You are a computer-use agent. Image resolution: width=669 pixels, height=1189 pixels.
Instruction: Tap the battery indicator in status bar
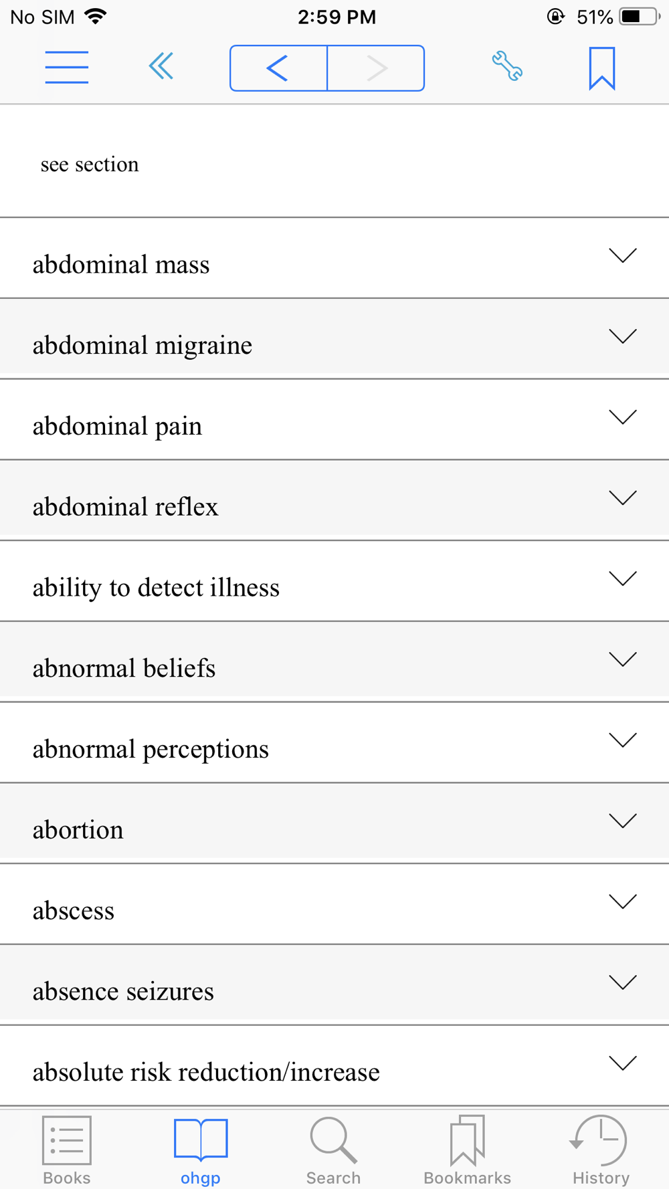click(640, 17)
